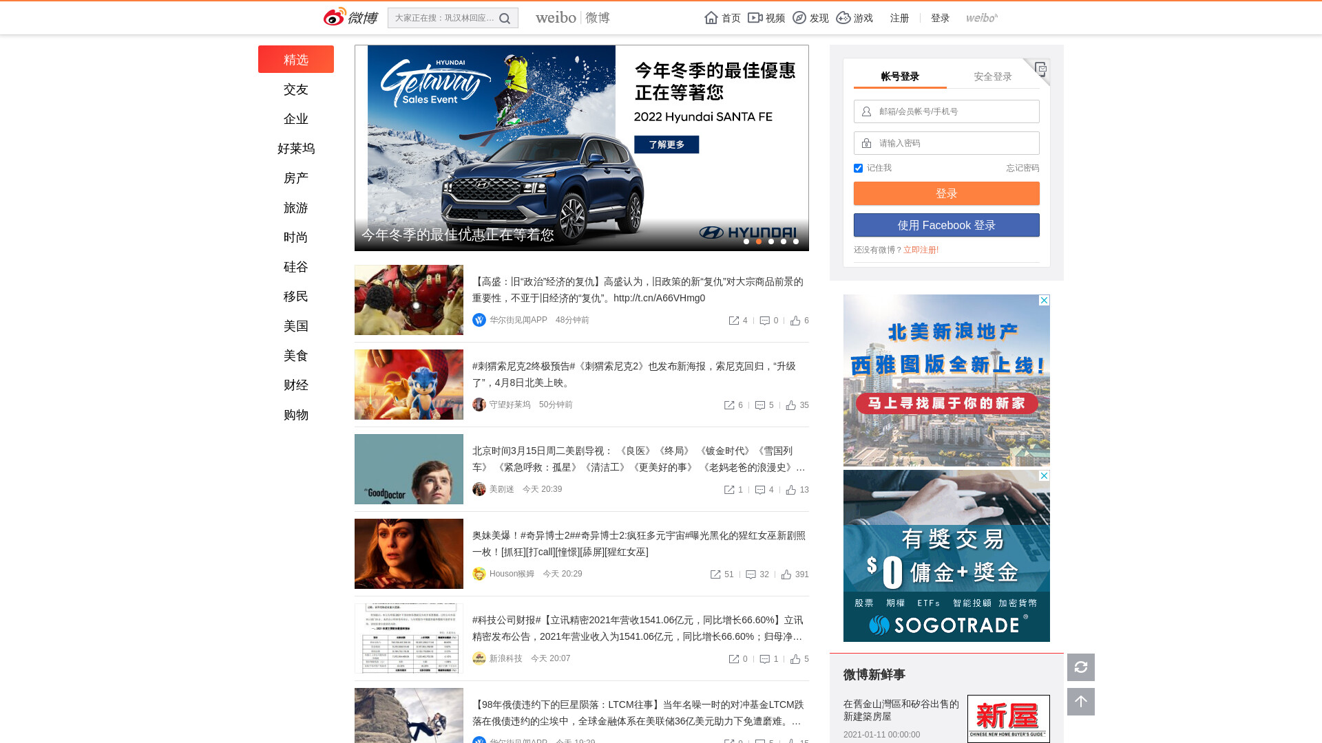
Task: Open author Houson猴姆 profile link
Action: pyautogui.click(x=512, y=574)
